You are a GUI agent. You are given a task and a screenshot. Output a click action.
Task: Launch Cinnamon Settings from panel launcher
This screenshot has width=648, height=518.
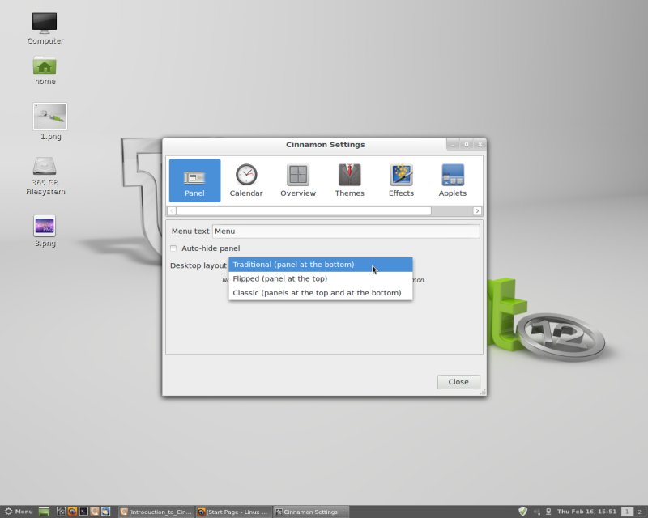click(62, 512)
